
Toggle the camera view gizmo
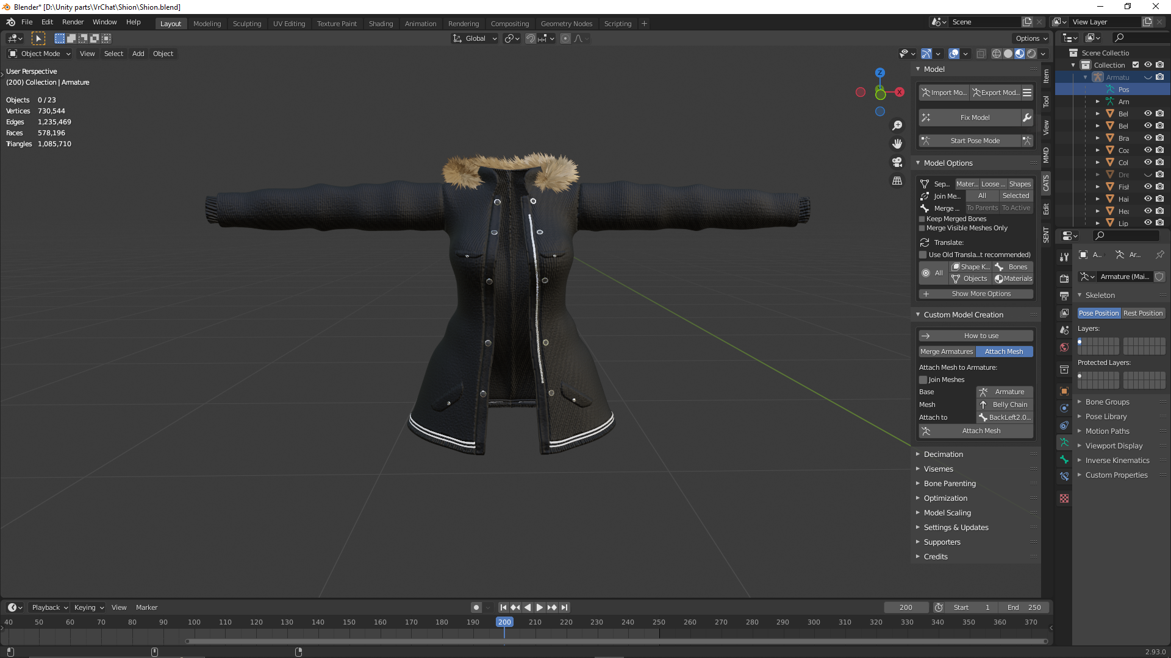[x=897, y=162]
